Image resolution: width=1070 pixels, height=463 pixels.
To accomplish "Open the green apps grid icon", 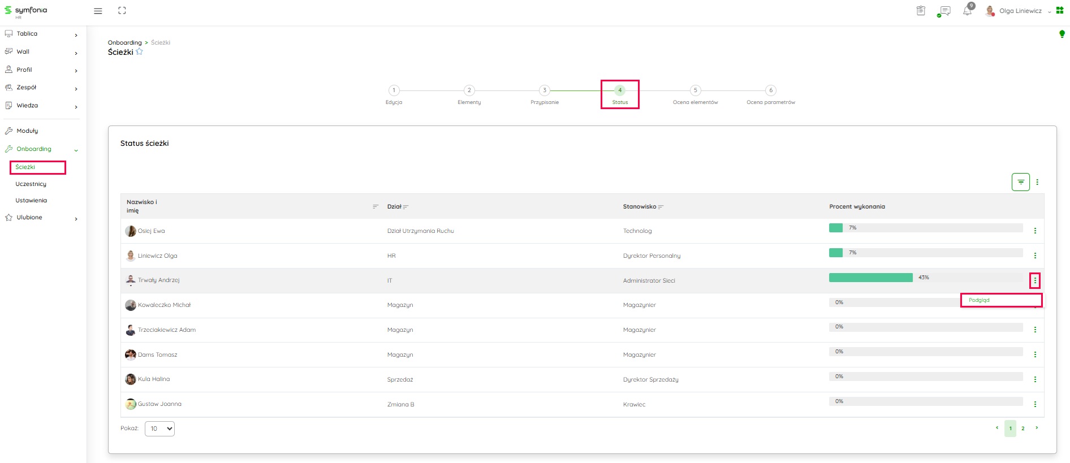I will [1060, 11].
